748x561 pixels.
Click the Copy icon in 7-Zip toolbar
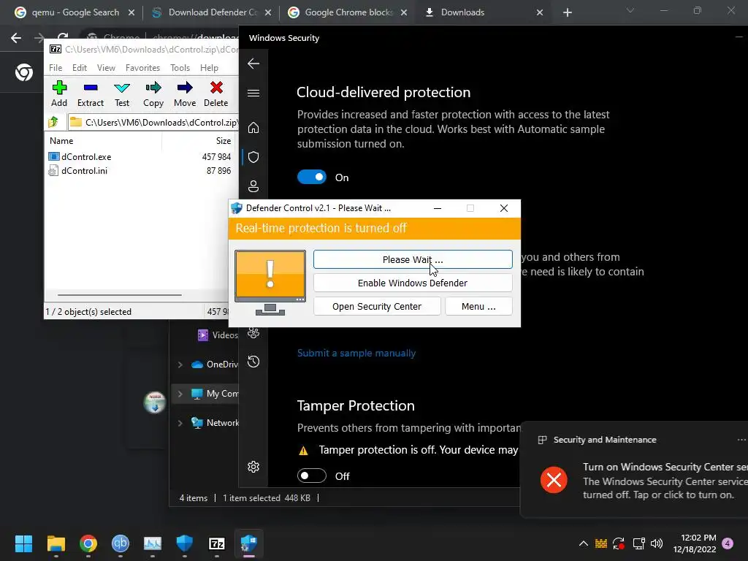153,93
